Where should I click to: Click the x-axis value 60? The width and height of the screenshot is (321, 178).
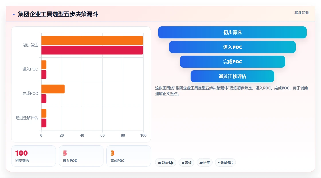click(x=102, y=135)
